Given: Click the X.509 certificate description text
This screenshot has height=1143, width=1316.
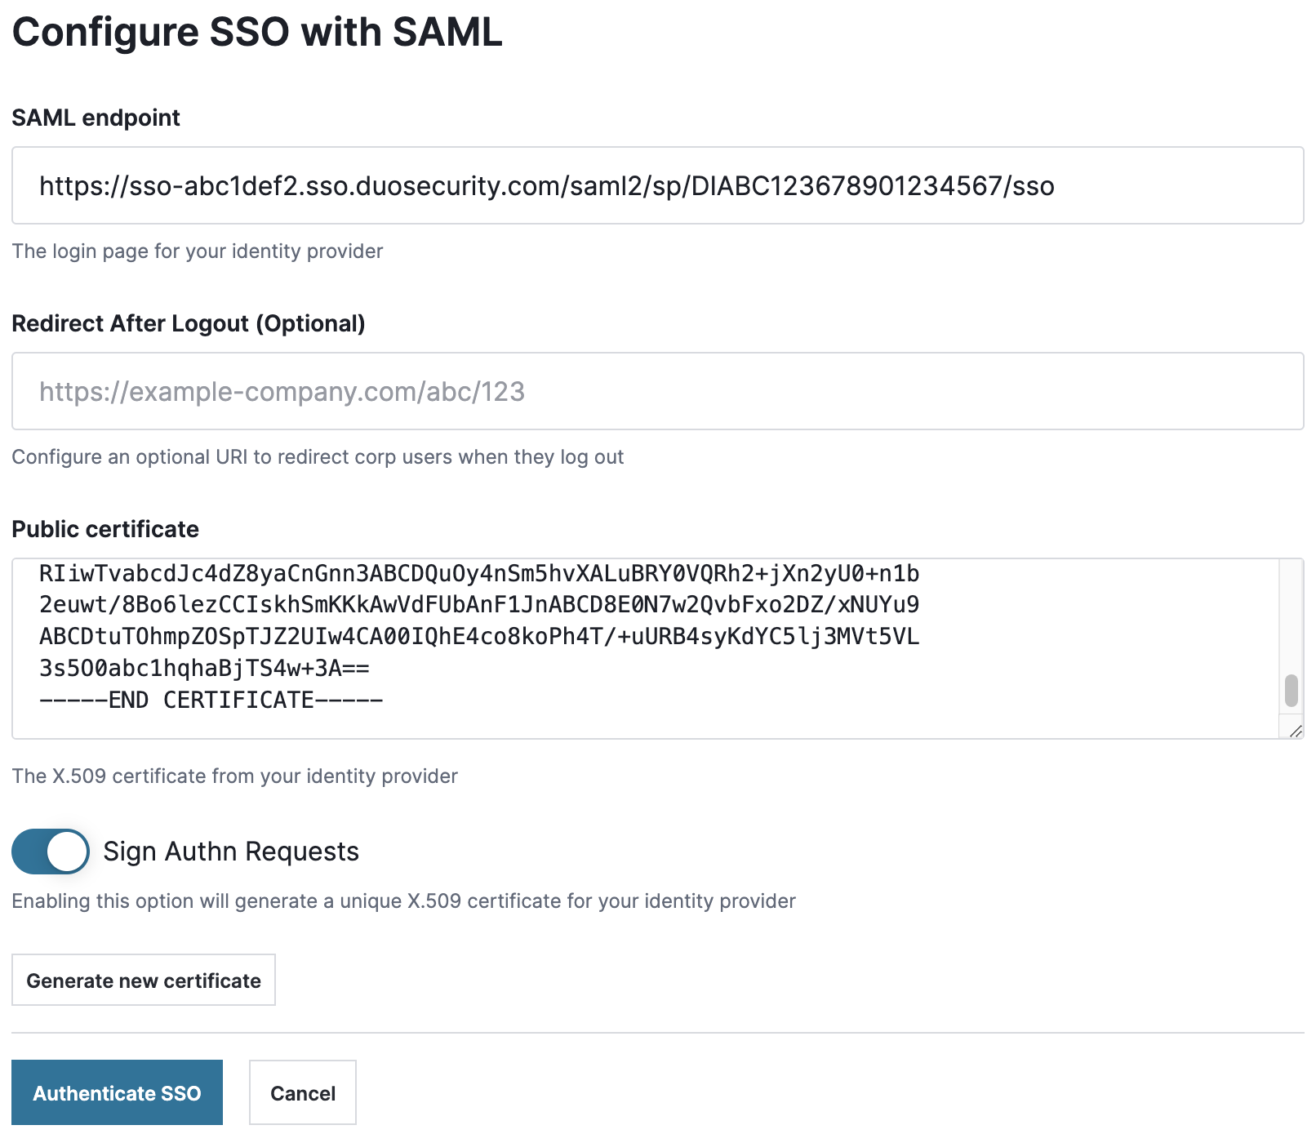Looking at the screenshot, I should 234,776.
